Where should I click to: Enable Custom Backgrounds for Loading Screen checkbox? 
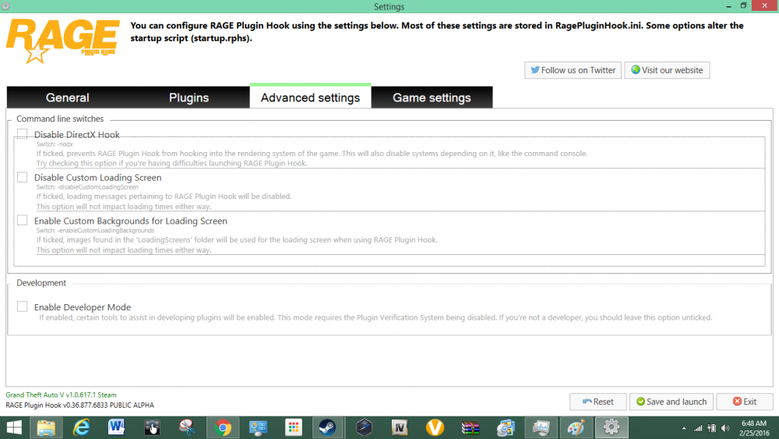pyautogui.click(x=22, y=220)
